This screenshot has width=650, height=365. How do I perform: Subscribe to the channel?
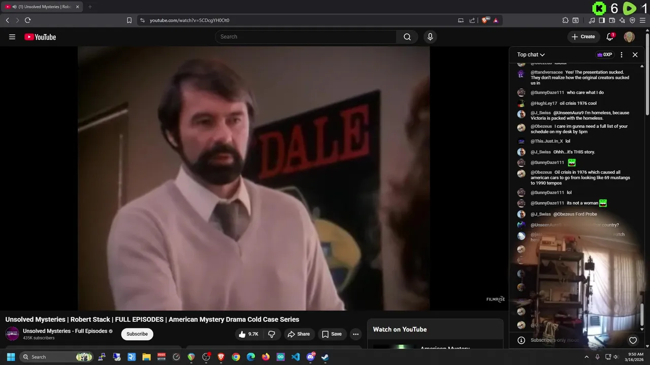click(x=137, y=334)
